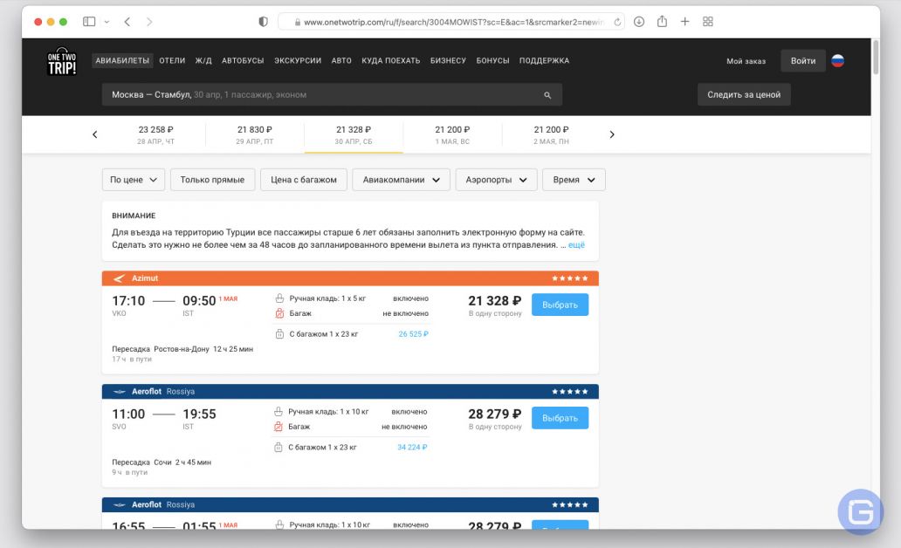This screenshot has width=901, height=548.
Task: Choose the Azimut flight for 21 328 ₽
Action: 560,305
